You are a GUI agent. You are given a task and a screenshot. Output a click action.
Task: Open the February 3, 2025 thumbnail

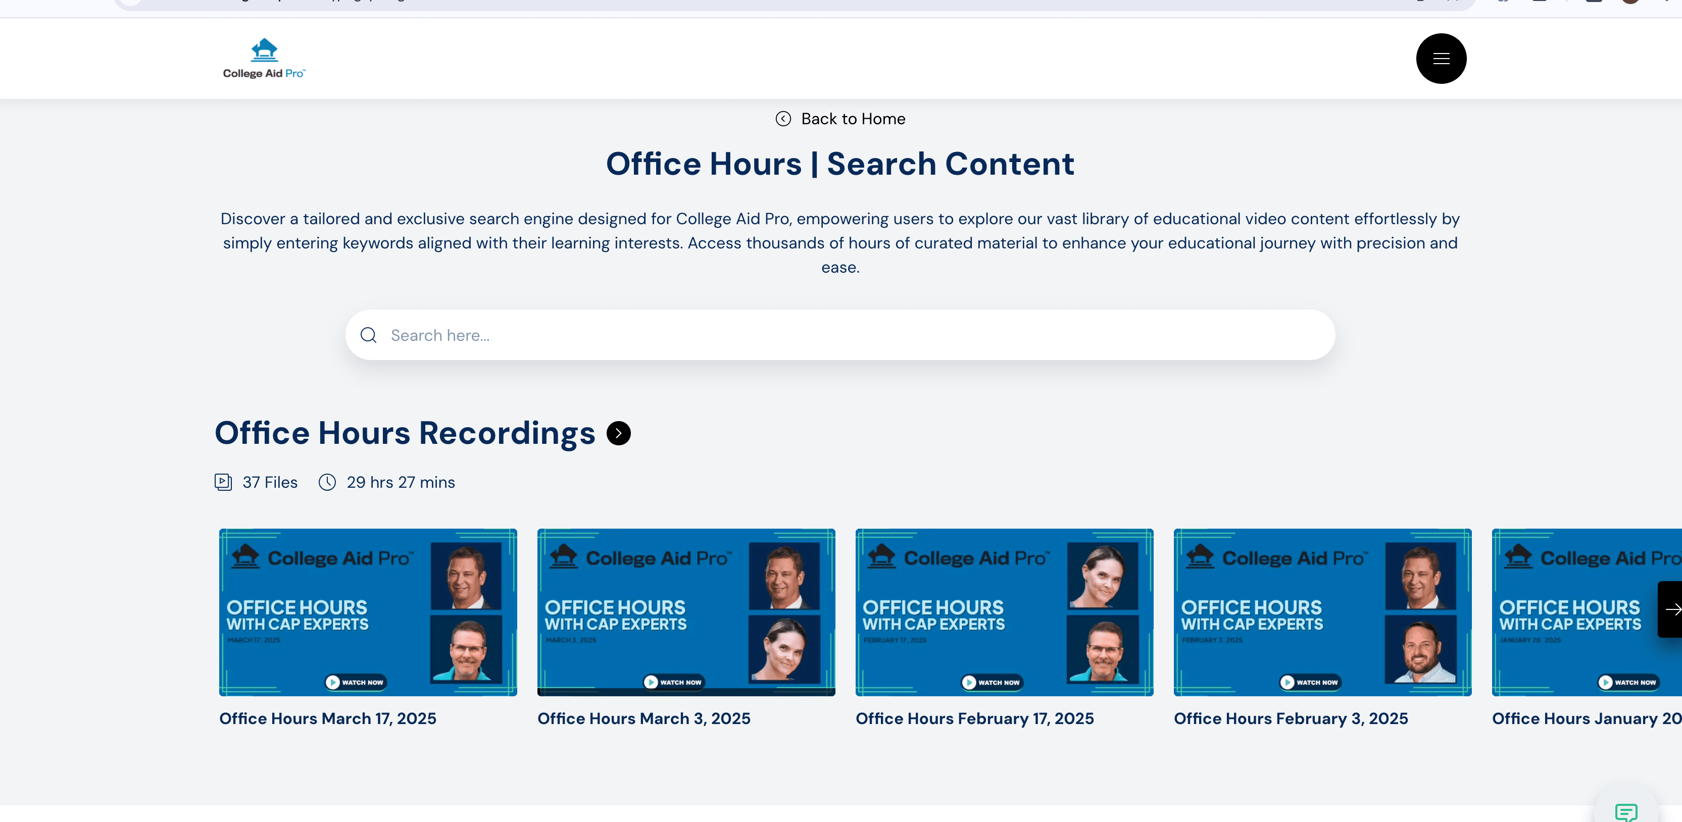[1322, 612]
